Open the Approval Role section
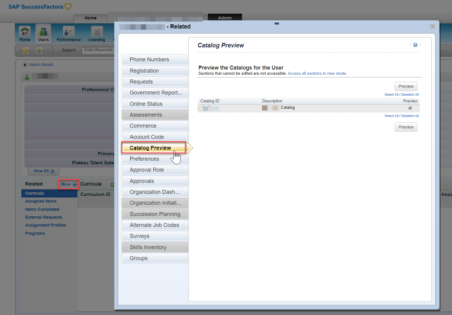This screenshot has height=315, width=452. click(x=155, y=170)
